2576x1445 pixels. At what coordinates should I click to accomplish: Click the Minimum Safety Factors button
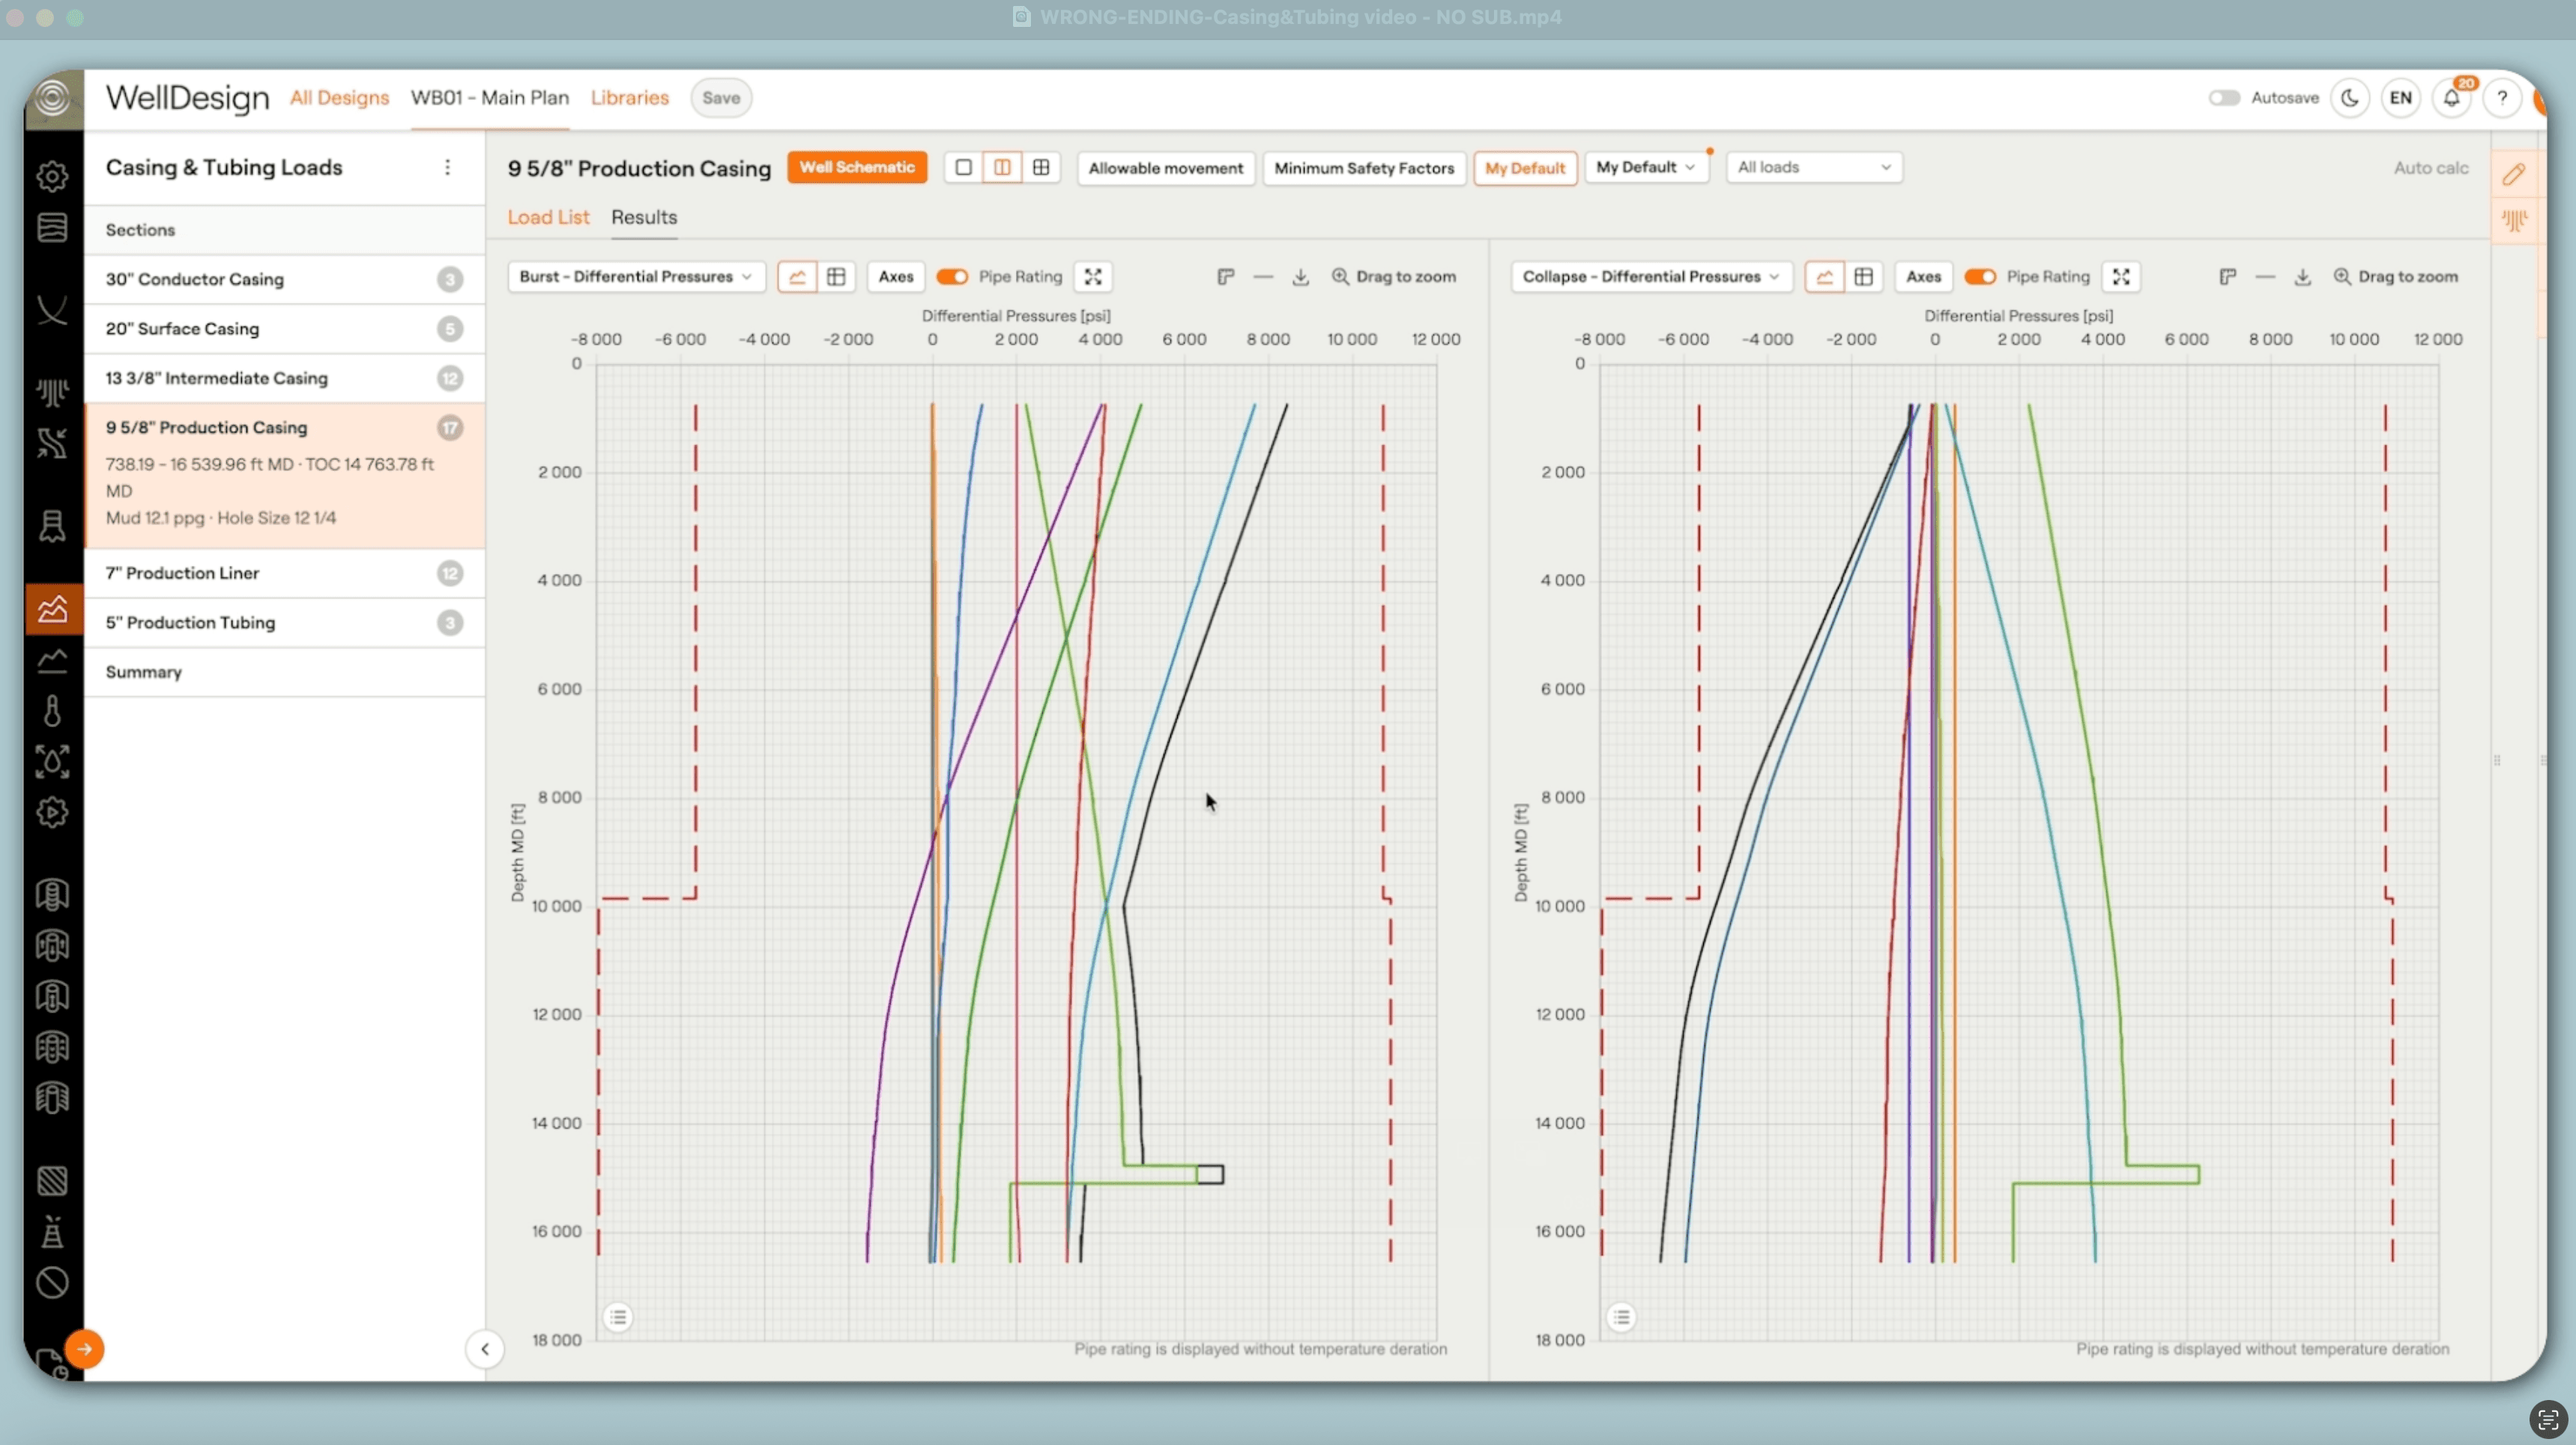tap(1364, 168)
